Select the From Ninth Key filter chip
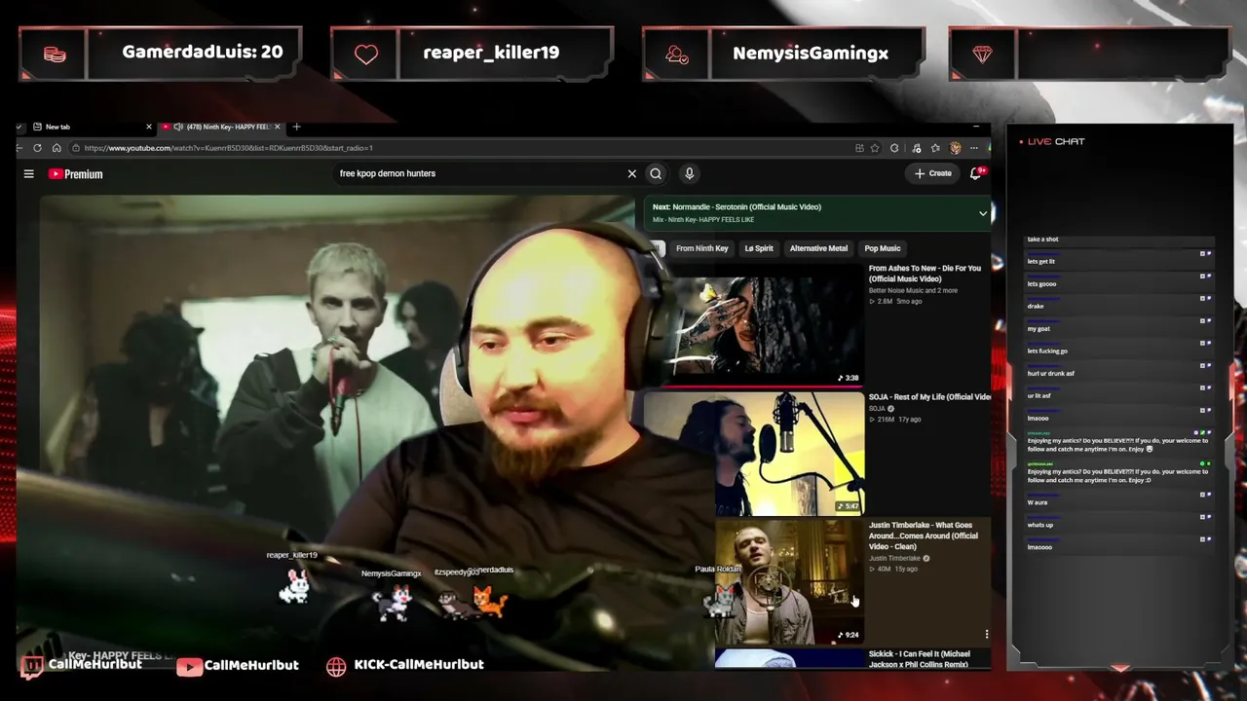The image size is (1247, 701). 701,248
